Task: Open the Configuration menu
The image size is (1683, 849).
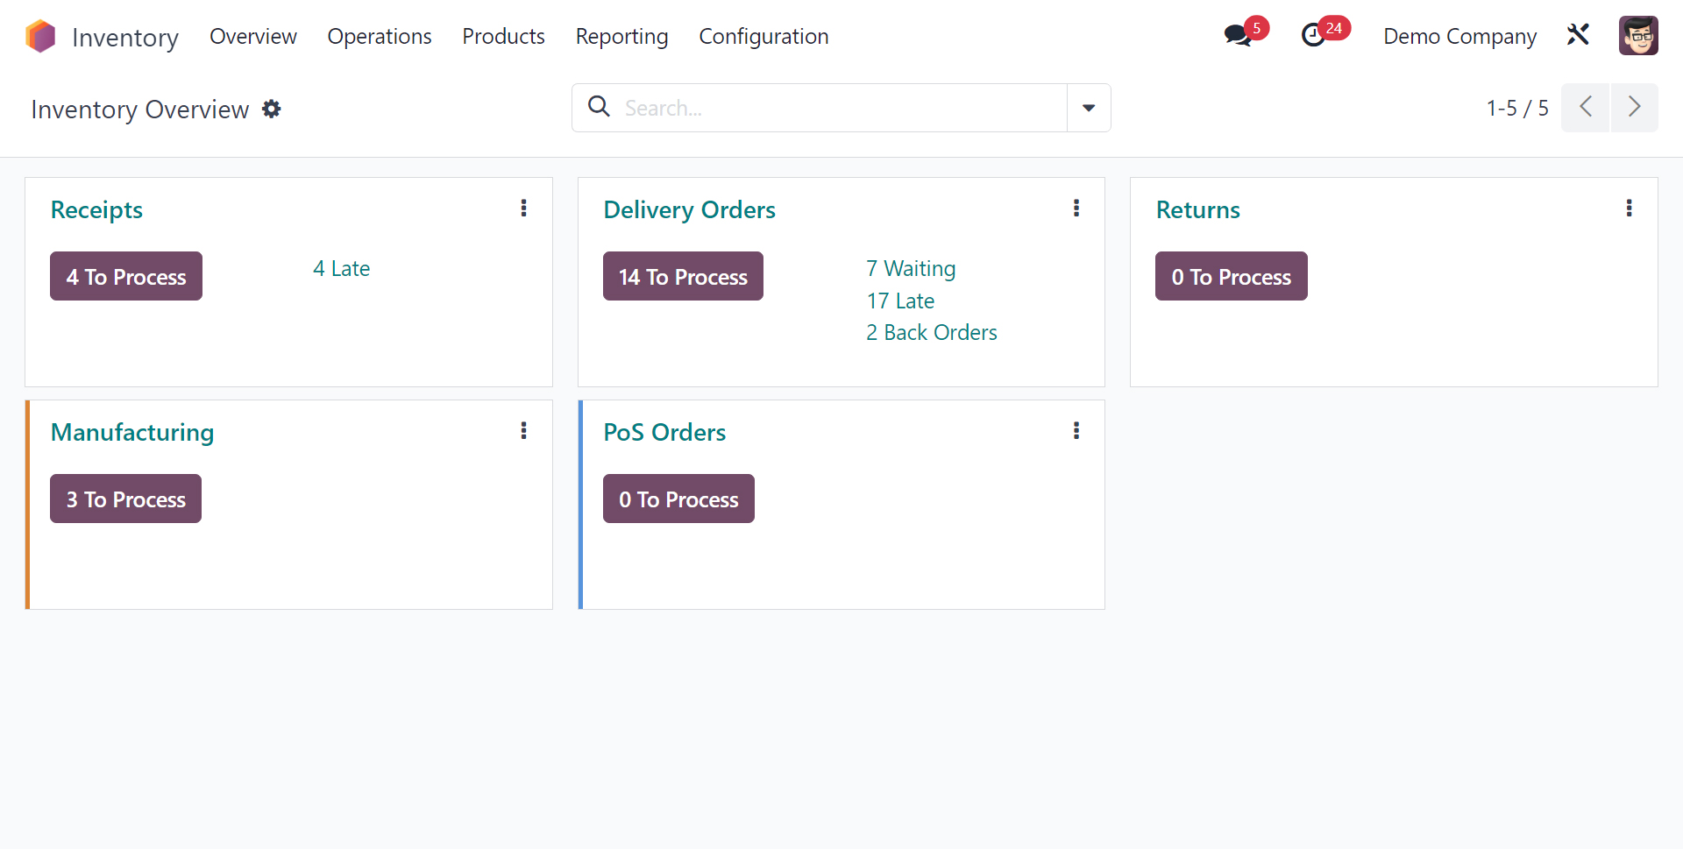Action: point(763,36)
